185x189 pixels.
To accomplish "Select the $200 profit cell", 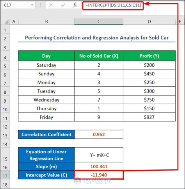I will [149, 65].
